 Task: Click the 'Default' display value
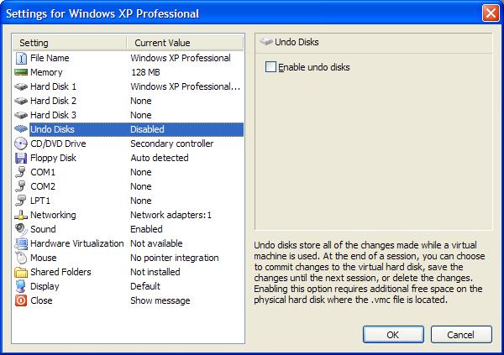coord(145,286)
